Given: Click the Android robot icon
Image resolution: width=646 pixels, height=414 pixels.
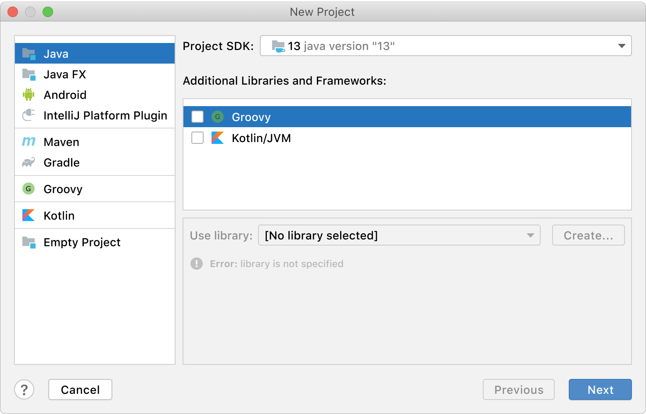Looking at the screenshot, I should tap(29, 95).
